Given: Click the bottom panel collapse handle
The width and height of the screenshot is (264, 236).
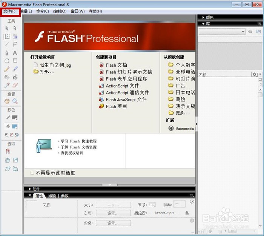Looking at the screenshot, I should tap(110, 185).
